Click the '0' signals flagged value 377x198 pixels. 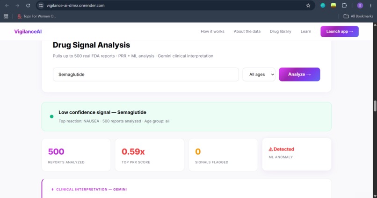click(198, 151)
